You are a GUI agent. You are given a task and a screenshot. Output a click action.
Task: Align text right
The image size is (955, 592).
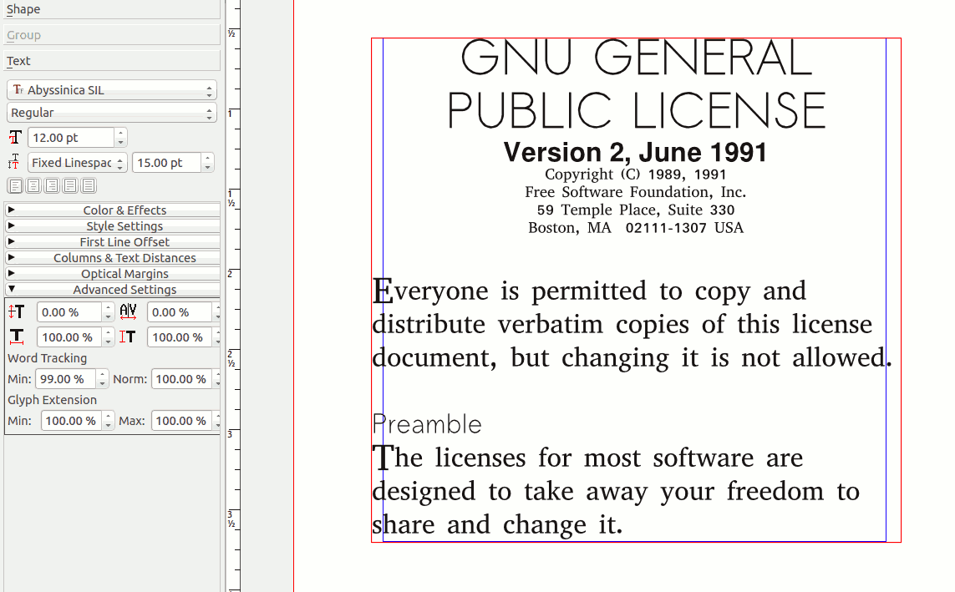click(x=52, y=185)
